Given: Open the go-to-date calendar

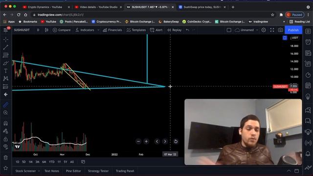Looking at the screenshot, I should click(x=83, y=162).
